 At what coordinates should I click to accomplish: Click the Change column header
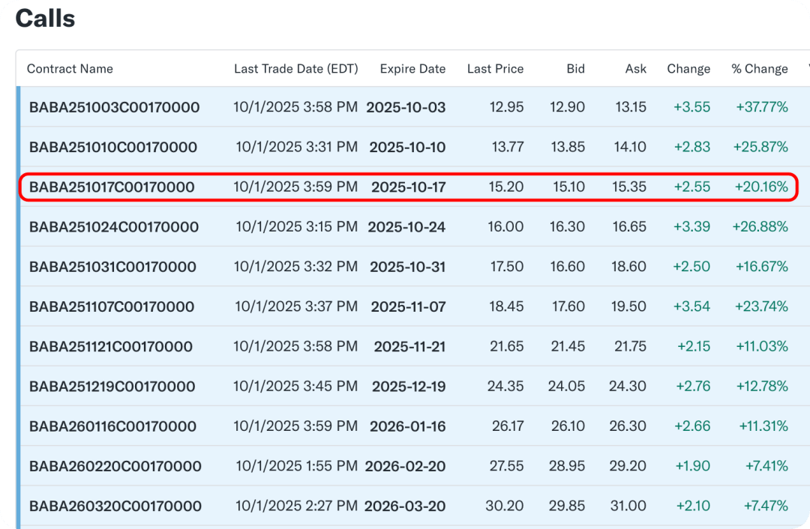click(688, 69)
